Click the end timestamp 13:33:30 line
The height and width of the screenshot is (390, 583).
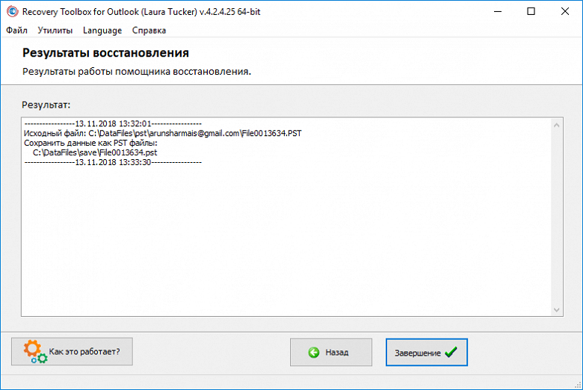[112, 162]
